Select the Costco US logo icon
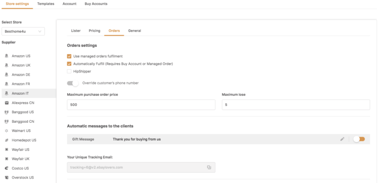This screenshot has width=380, height=183. pos(6,168)
